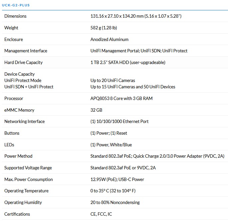The height and width of the screenshot is (222, 228).
Task: Click the (1) Power, White/Blue value
Action: (x=111, y=145)
